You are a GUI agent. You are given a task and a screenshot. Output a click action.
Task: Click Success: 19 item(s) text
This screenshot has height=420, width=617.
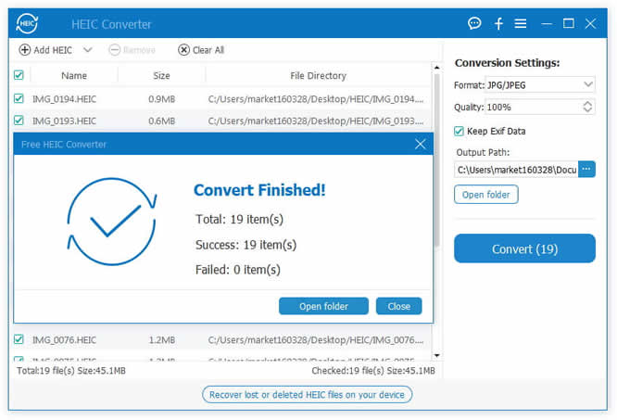coord(246,245)
